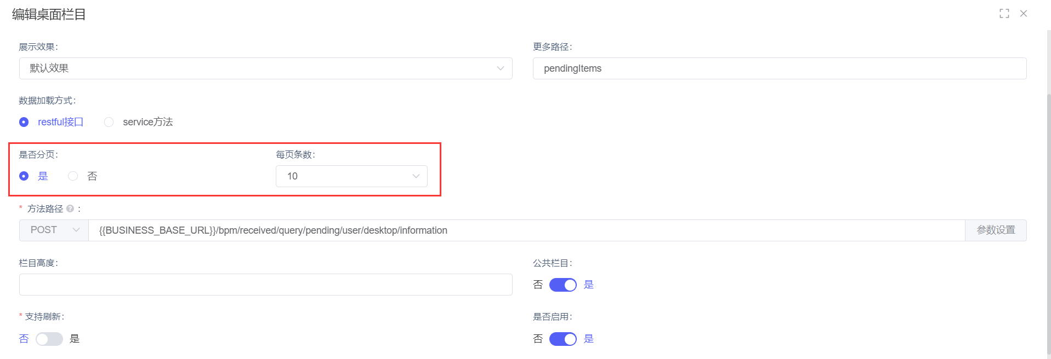Choose 是 for 是否分页
The image size is (1051, 359).
point(24,176)
